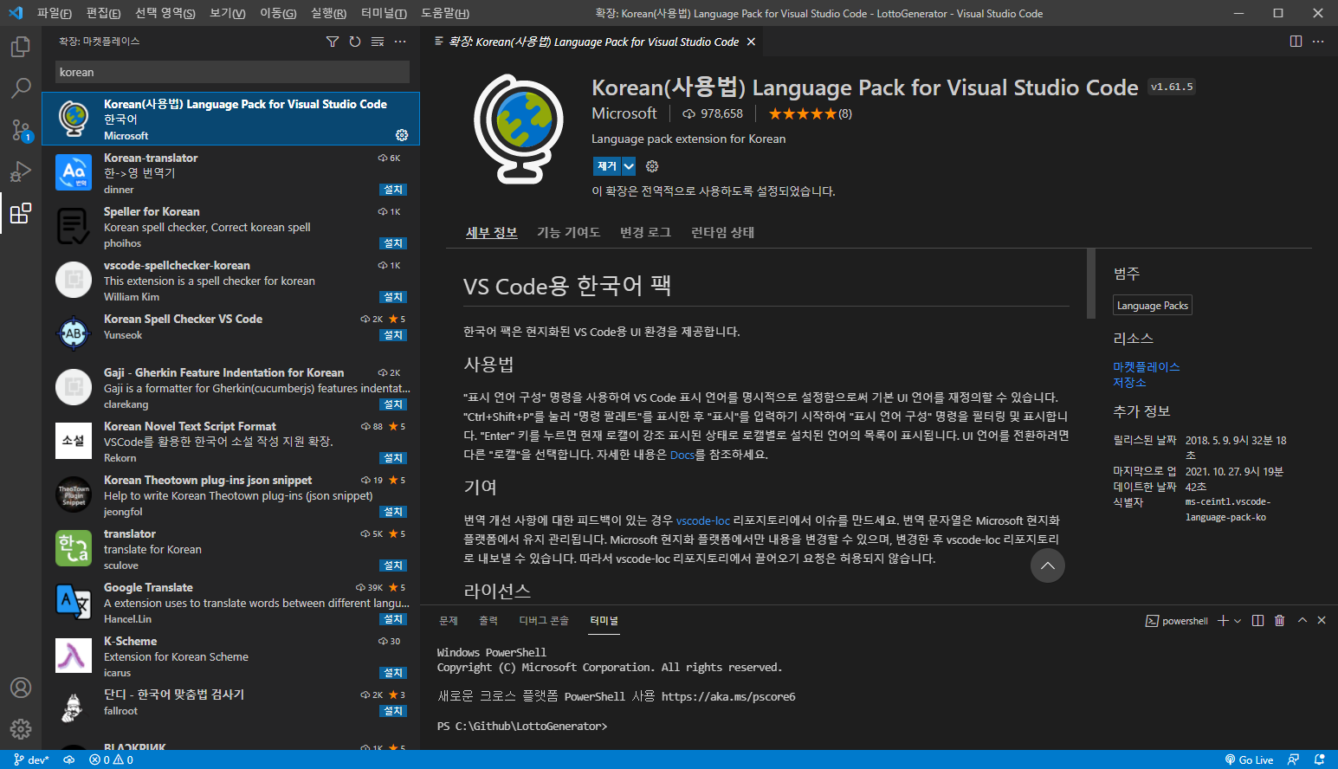
Task: Click the details page vertical scrollbar
Action: point(1091,284)
